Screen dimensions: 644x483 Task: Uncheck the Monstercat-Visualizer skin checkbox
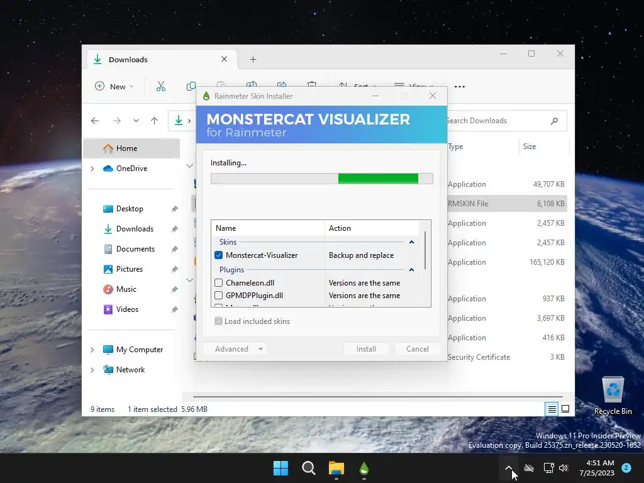218,255
